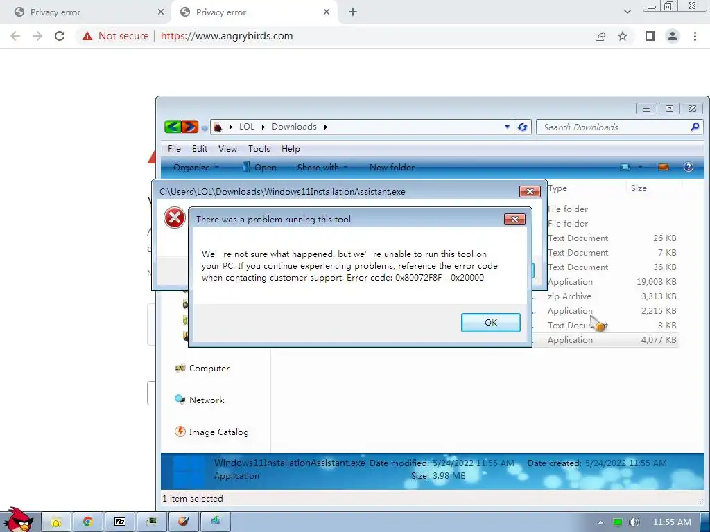
Task: Open a new Chrome tab
Action: (353, 12)
